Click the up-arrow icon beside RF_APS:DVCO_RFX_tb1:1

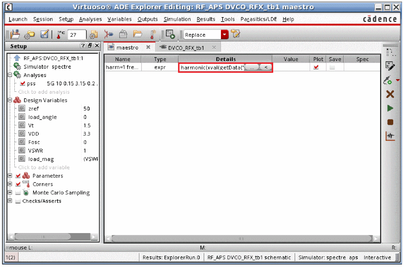pyautogui.click(x=17, y=58)
